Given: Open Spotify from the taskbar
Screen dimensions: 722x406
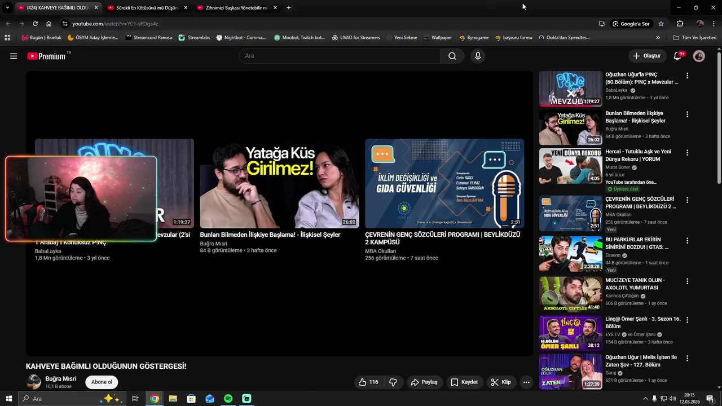Looking at the screenshot, I should click(228, 399).
